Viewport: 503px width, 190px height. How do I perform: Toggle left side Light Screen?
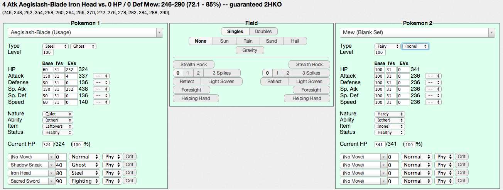point(221,82)
